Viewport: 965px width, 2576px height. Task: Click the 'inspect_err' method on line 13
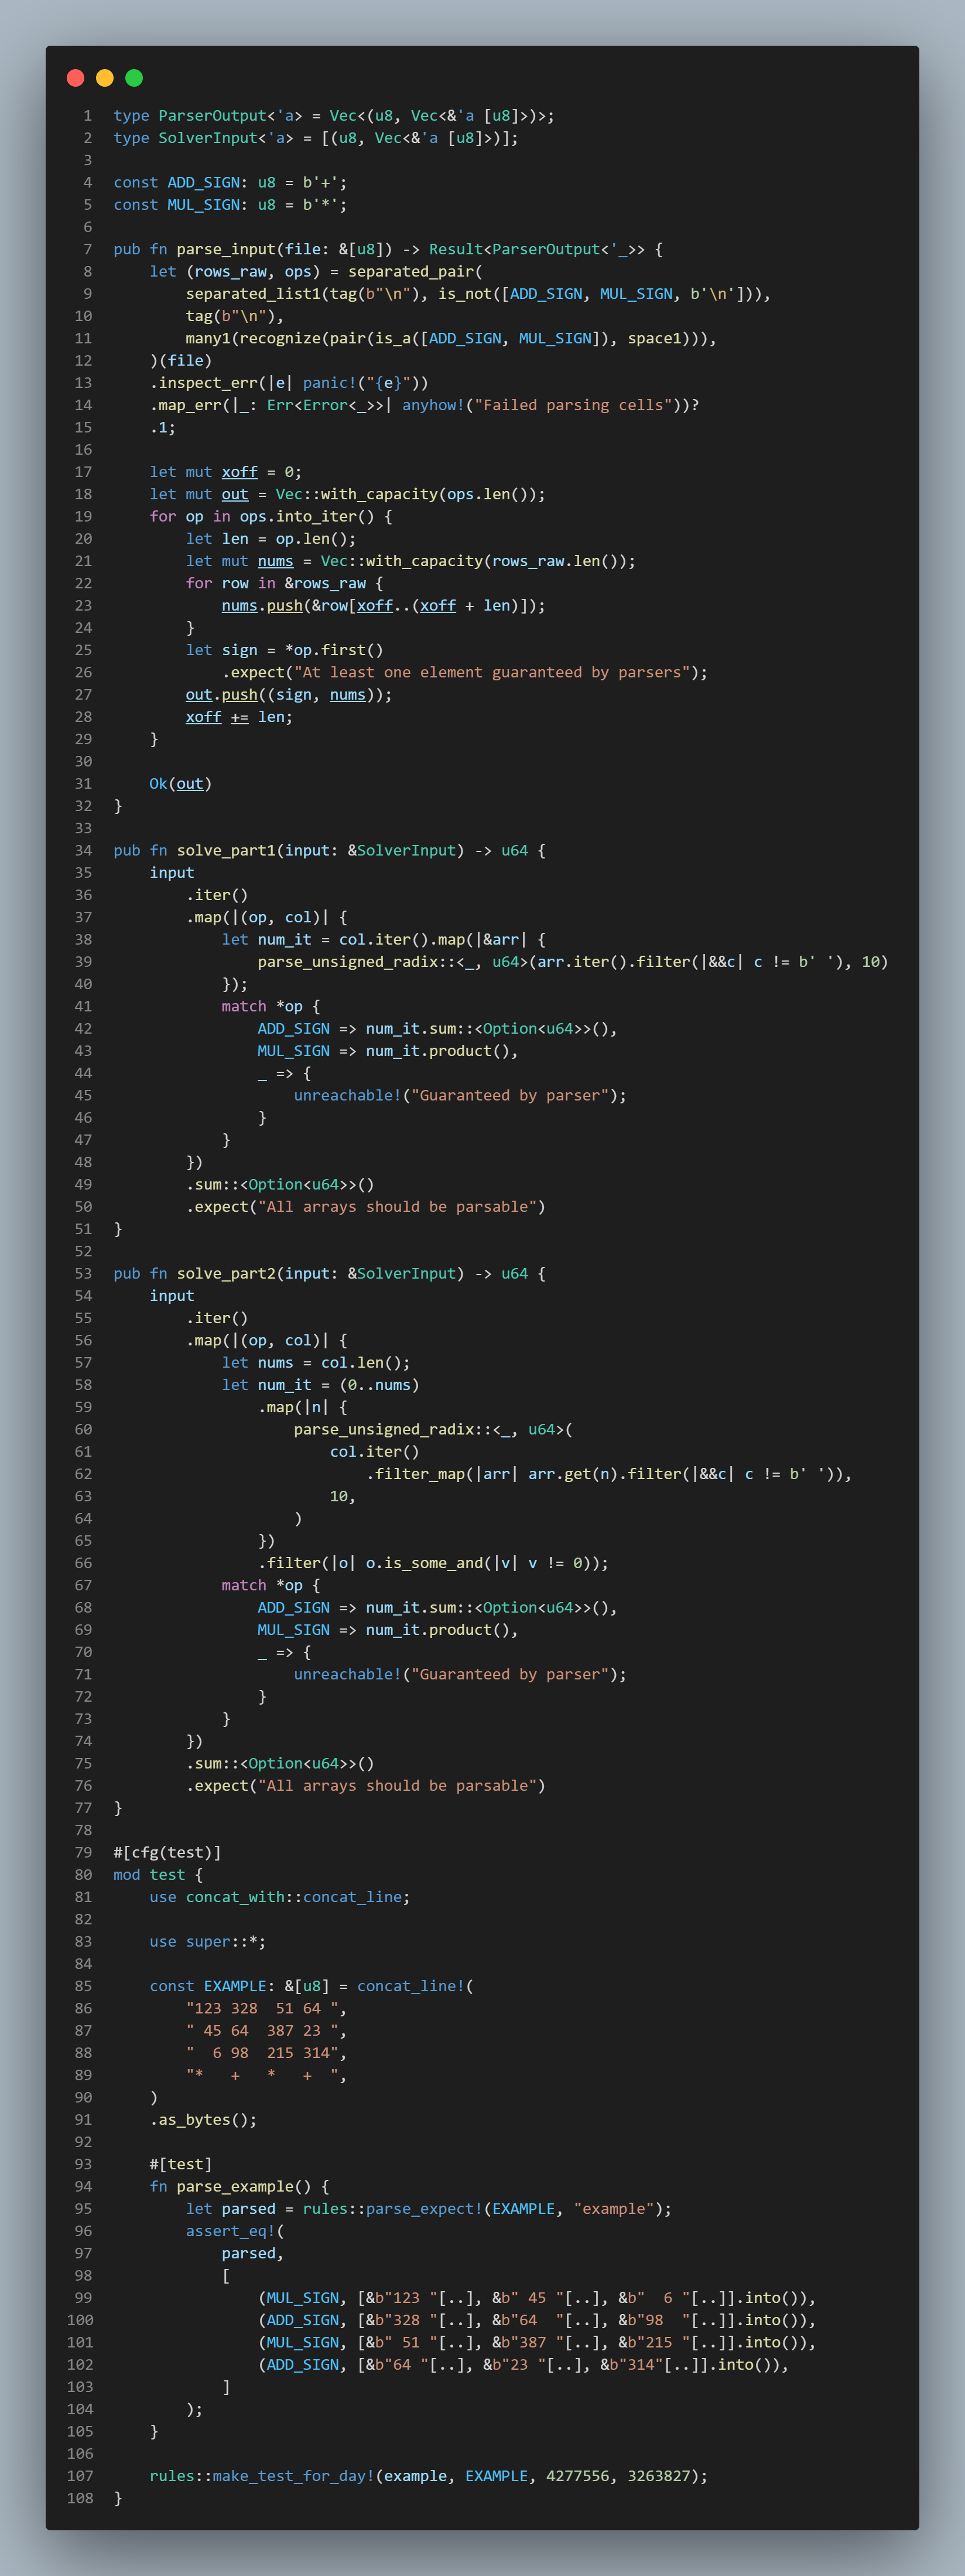click(x=208, y=383)
